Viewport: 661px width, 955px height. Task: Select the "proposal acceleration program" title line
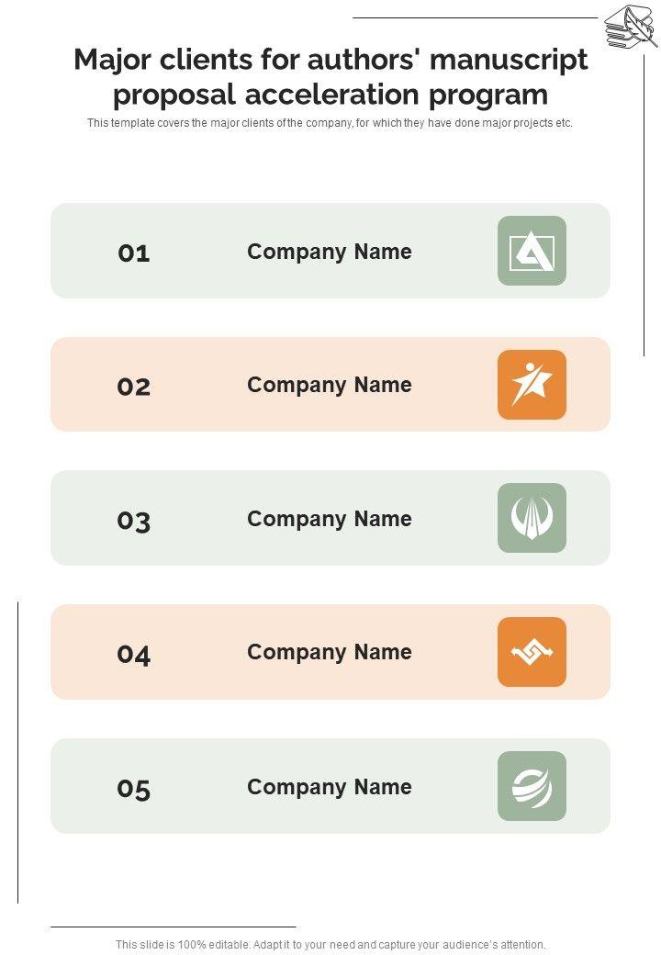coord(330,95)
